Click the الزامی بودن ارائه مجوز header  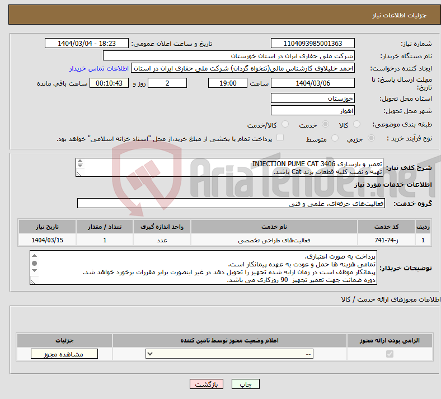[x=390, y=340]
